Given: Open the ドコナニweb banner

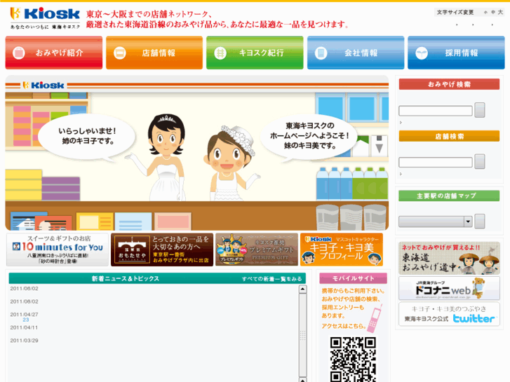Looking at the screenshot, I should [x=449, y=288].
